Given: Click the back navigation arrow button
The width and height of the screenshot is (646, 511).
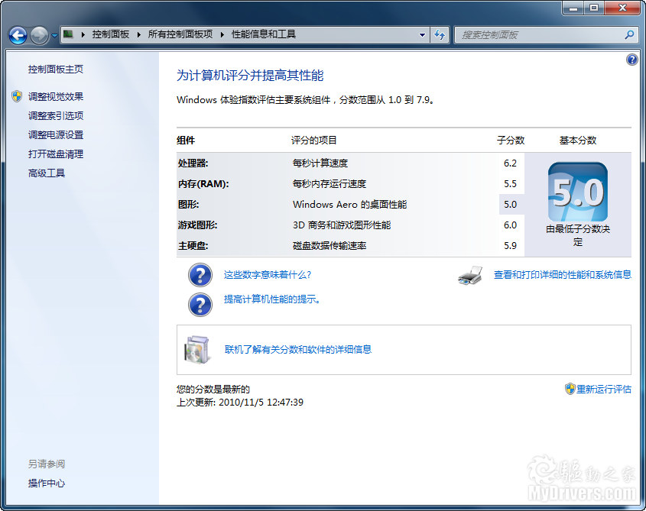Looking at the screenshot, I should (18, 35).
